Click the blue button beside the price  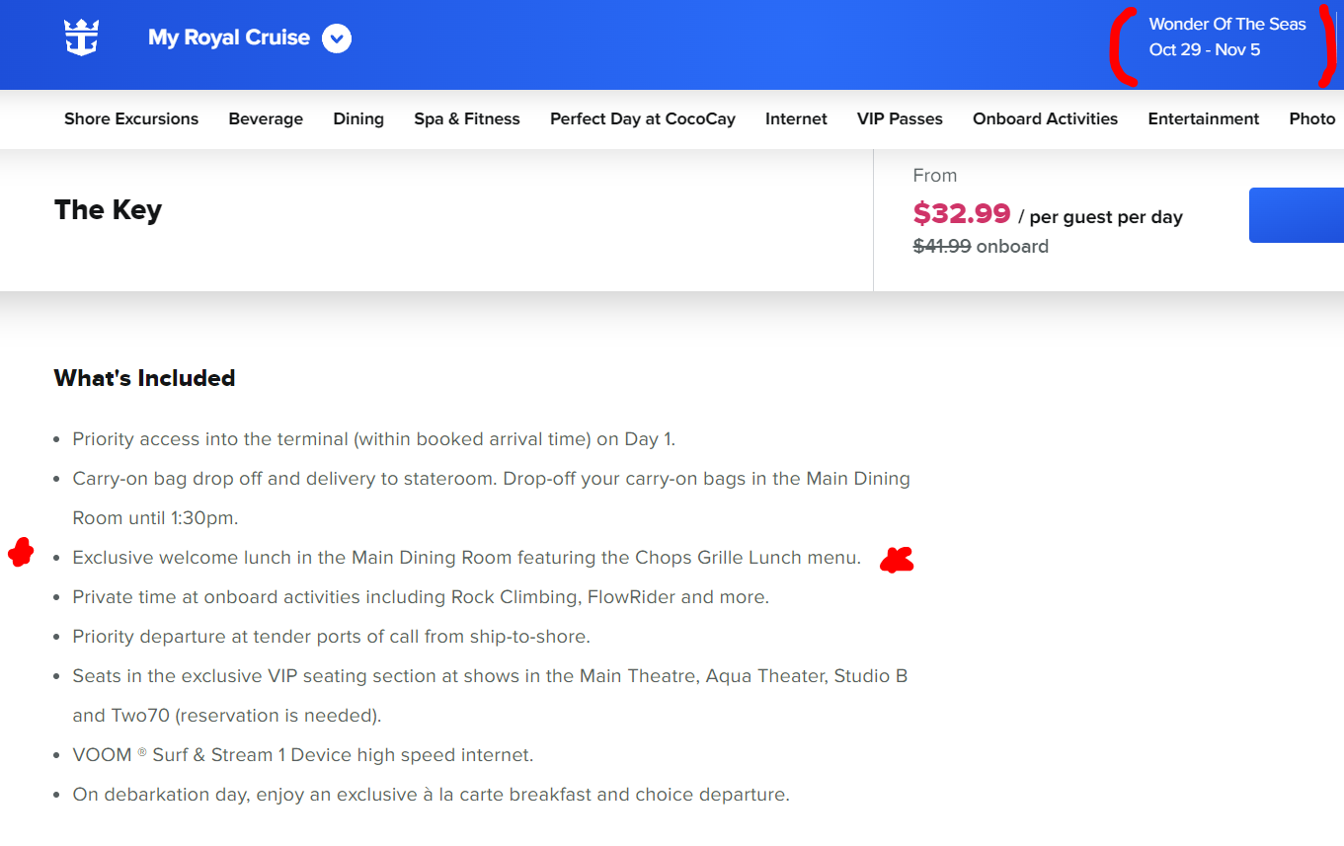(x=1297, y=214)
